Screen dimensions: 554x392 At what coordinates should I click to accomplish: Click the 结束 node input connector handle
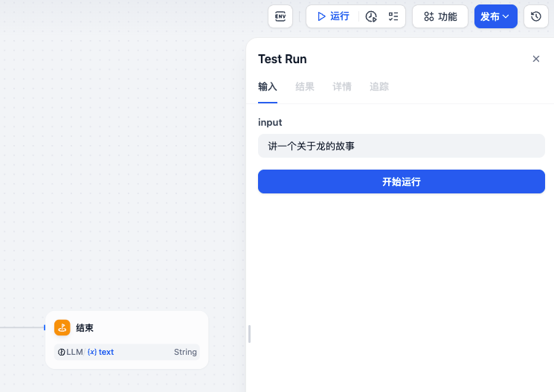pyautogui.click(x=45, y=328)
